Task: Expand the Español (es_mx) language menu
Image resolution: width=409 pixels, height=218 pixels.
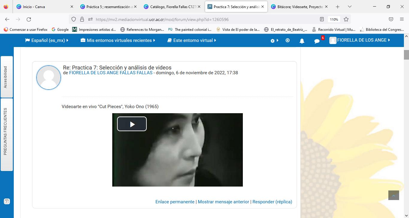Action: [x=47, y=40]
